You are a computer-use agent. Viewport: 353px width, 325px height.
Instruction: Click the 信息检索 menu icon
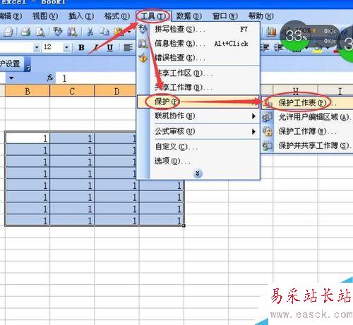(143, 44)
